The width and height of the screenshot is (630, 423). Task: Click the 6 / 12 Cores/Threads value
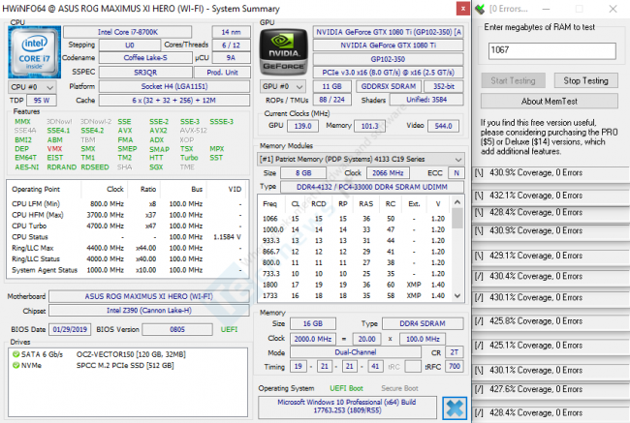click(x=231, y=45)
